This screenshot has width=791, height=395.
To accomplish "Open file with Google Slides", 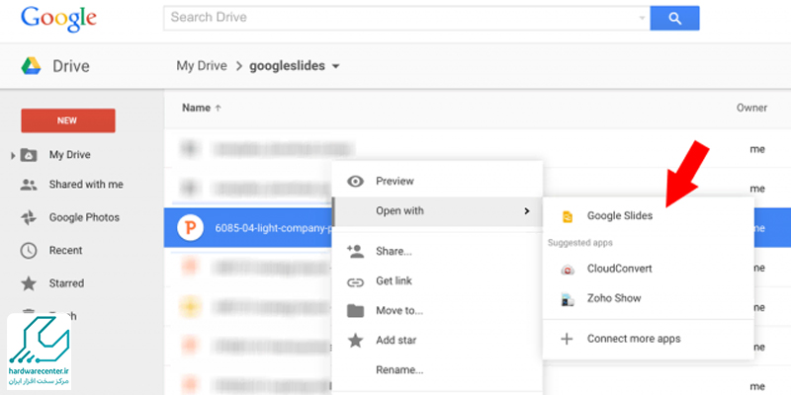I will click(620, 216).
